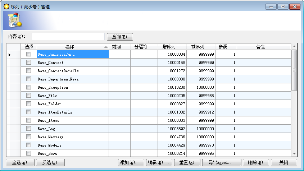Tick the checkbox for Base_BusinessCard
This screenshot has width=304, height=171.
28,54
